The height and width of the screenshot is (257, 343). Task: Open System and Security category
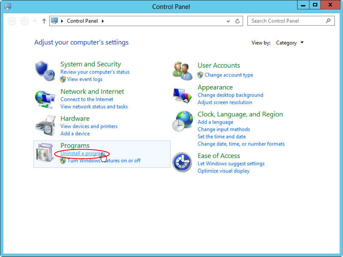pos(91,64)
